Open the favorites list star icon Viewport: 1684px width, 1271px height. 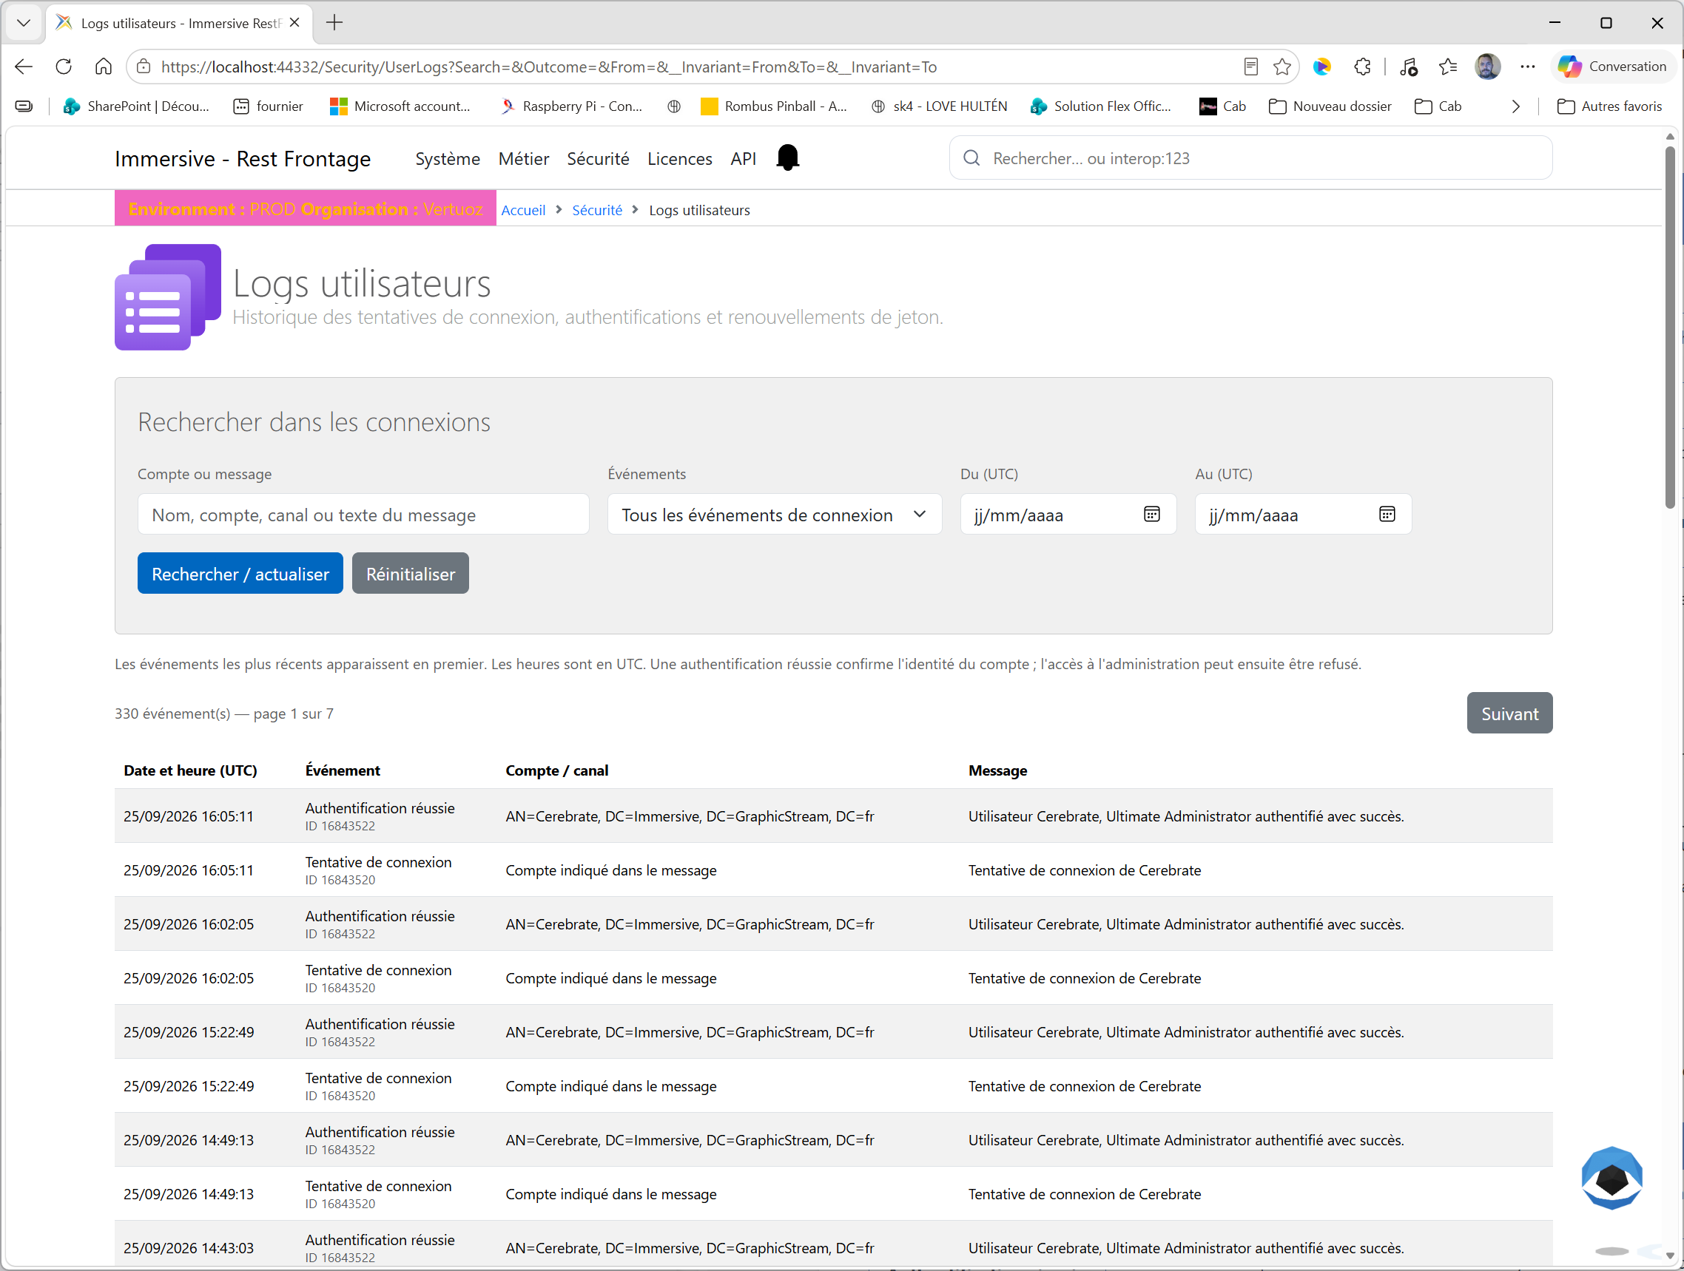(x=1448, y=67)
